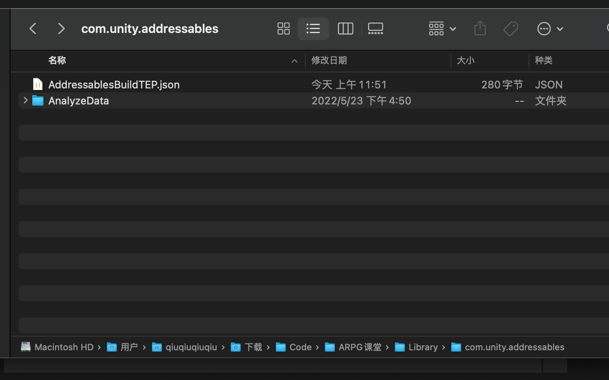The height and width of the screenshot is (380, 609).
Task: Select the AnalyzeData folder name
Action: click(78, 101)
